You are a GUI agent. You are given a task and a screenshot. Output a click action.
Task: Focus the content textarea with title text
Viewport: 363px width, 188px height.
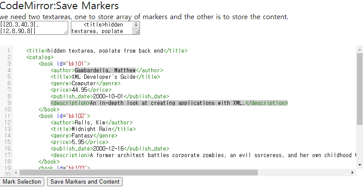[x=105, y=28]
